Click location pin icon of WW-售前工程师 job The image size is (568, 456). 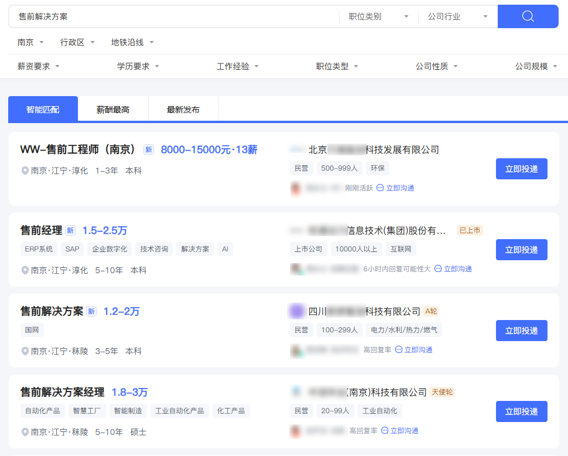[x=25, y=171]
